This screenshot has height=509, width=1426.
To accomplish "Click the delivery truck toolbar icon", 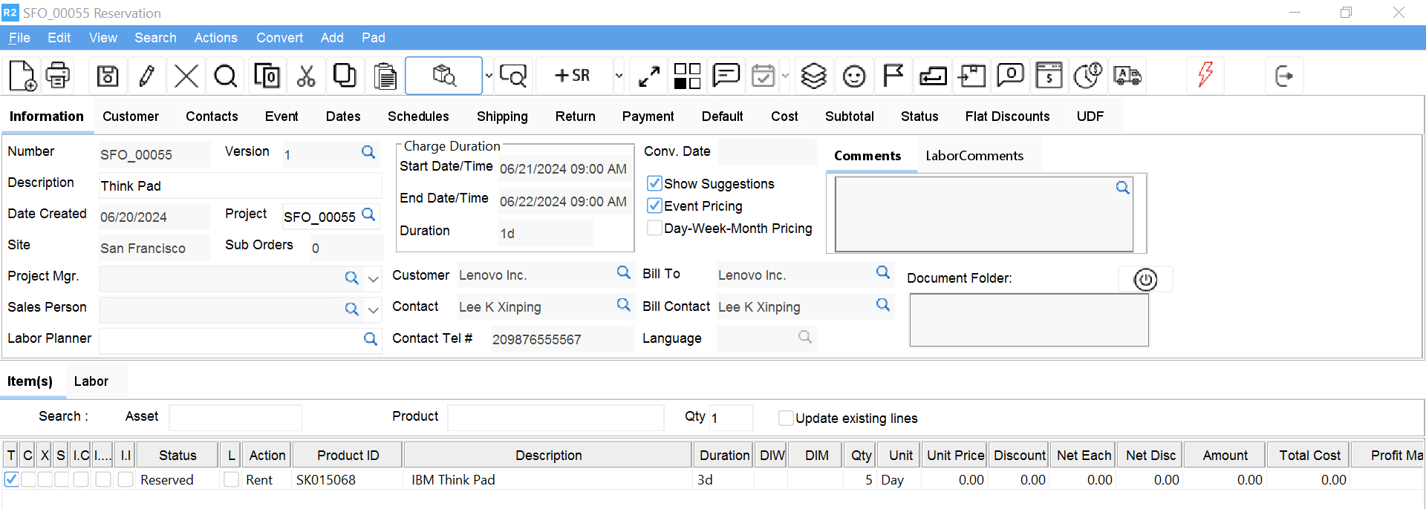I will pyautogui.click(x=1127, y=76).
